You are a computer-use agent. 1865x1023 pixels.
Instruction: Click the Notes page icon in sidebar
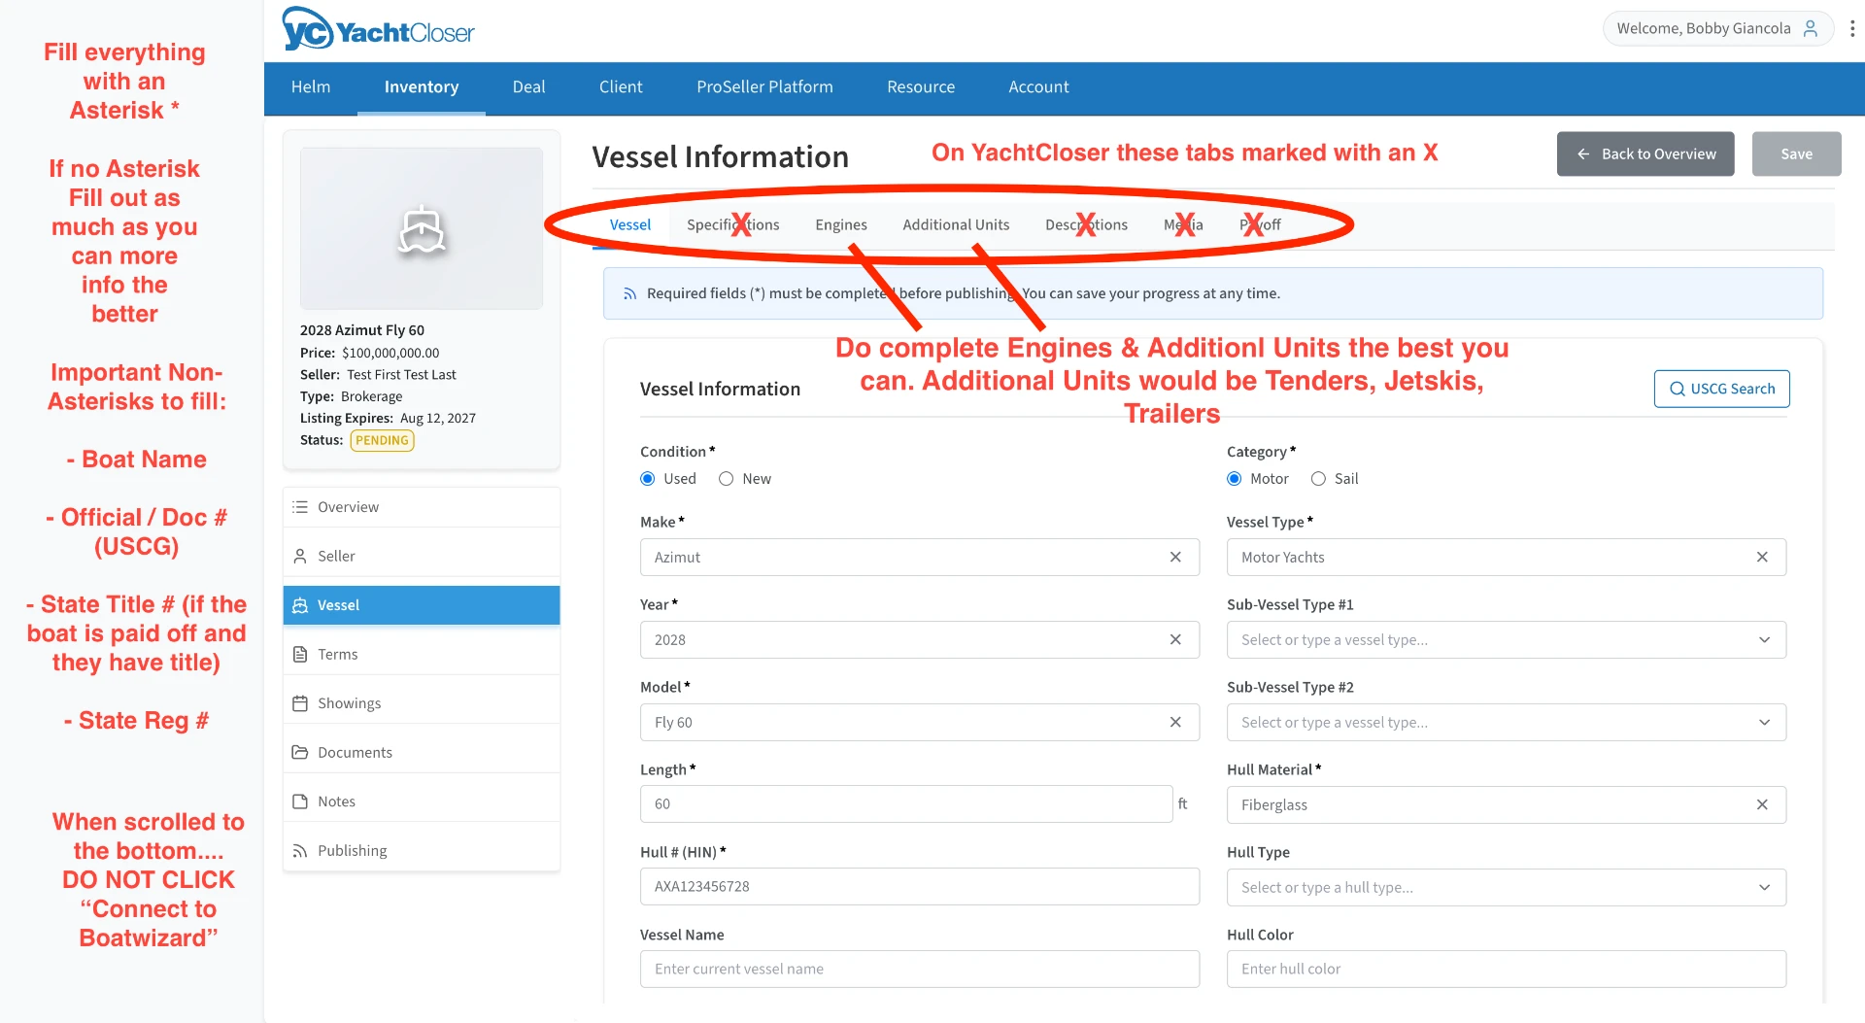(300, 801)
